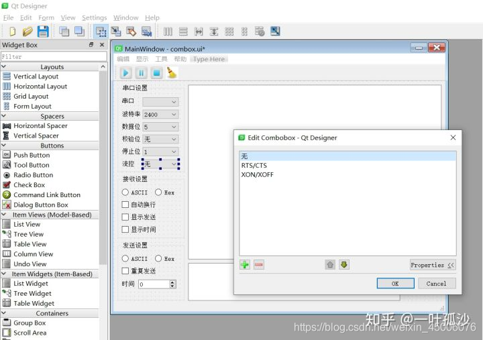This screenshot has width=483, height=340.
Task: Click Cancel in Edit Combobox dialog
Action: pyautogui.click(x=437, y=283)
